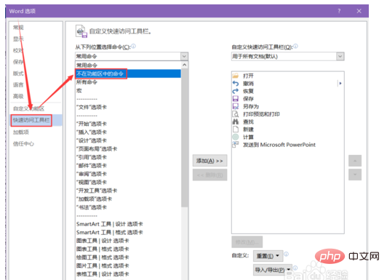The image size is (387, 280).
Task: Choose SmartArt 工具 | 格式 选项卡 entry
Action: pos(128,233)
